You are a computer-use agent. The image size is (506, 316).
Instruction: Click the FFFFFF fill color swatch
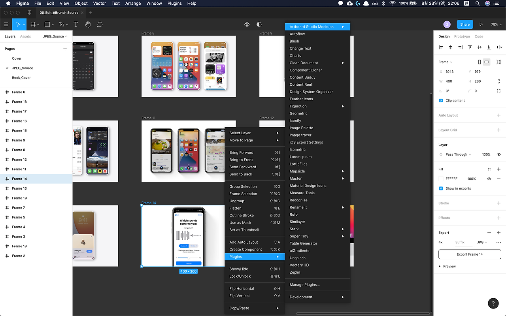coord(441,179)
